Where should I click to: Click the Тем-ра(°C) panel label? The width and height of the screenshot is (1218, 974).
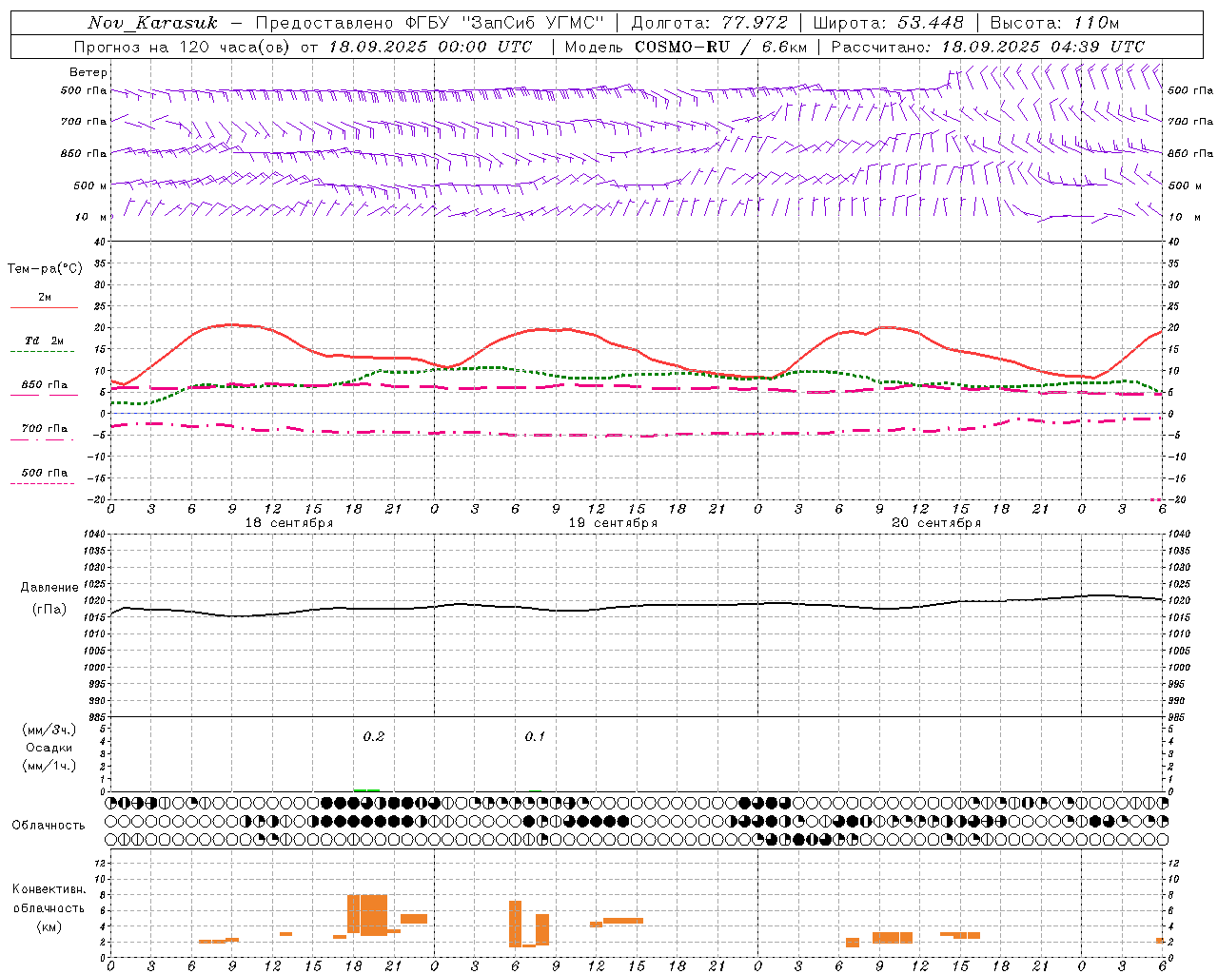click(45, 269)
